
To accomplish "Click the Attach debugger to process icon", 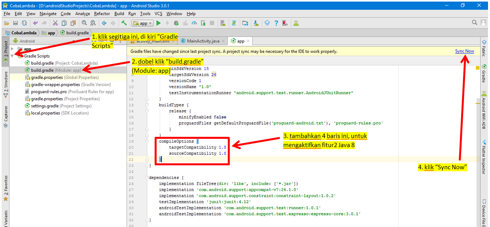I will tap(203, 23).
